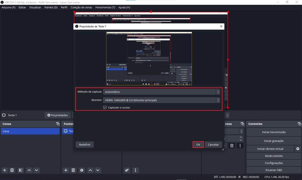302x180 pixels.
Task: Click the monitor preview thumbnail in the dialog
Action: (x=149, y=59)
